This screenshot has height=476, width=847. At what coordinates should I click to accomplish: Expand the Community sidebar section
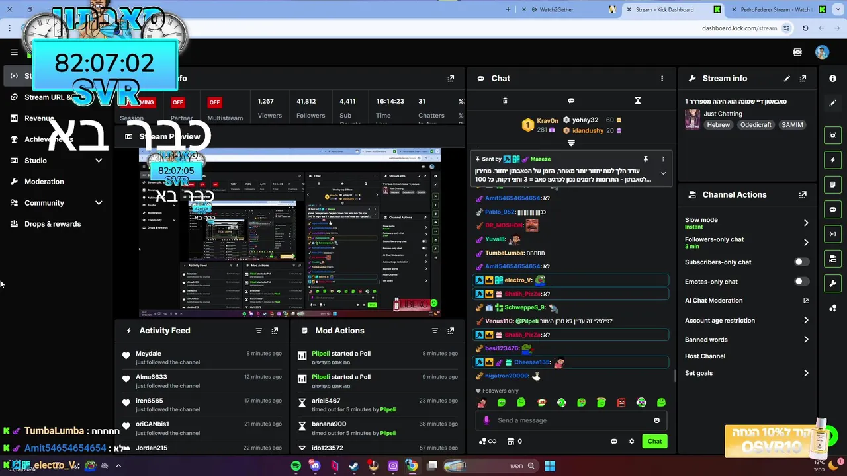[99, 202]
